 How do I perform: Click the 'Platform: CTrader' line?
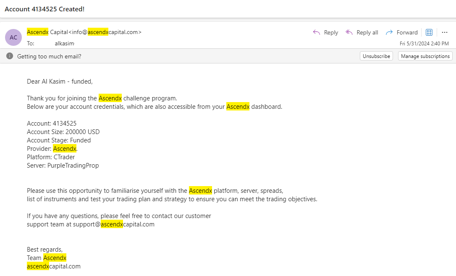pyautogui.click(x=51, y=157)
